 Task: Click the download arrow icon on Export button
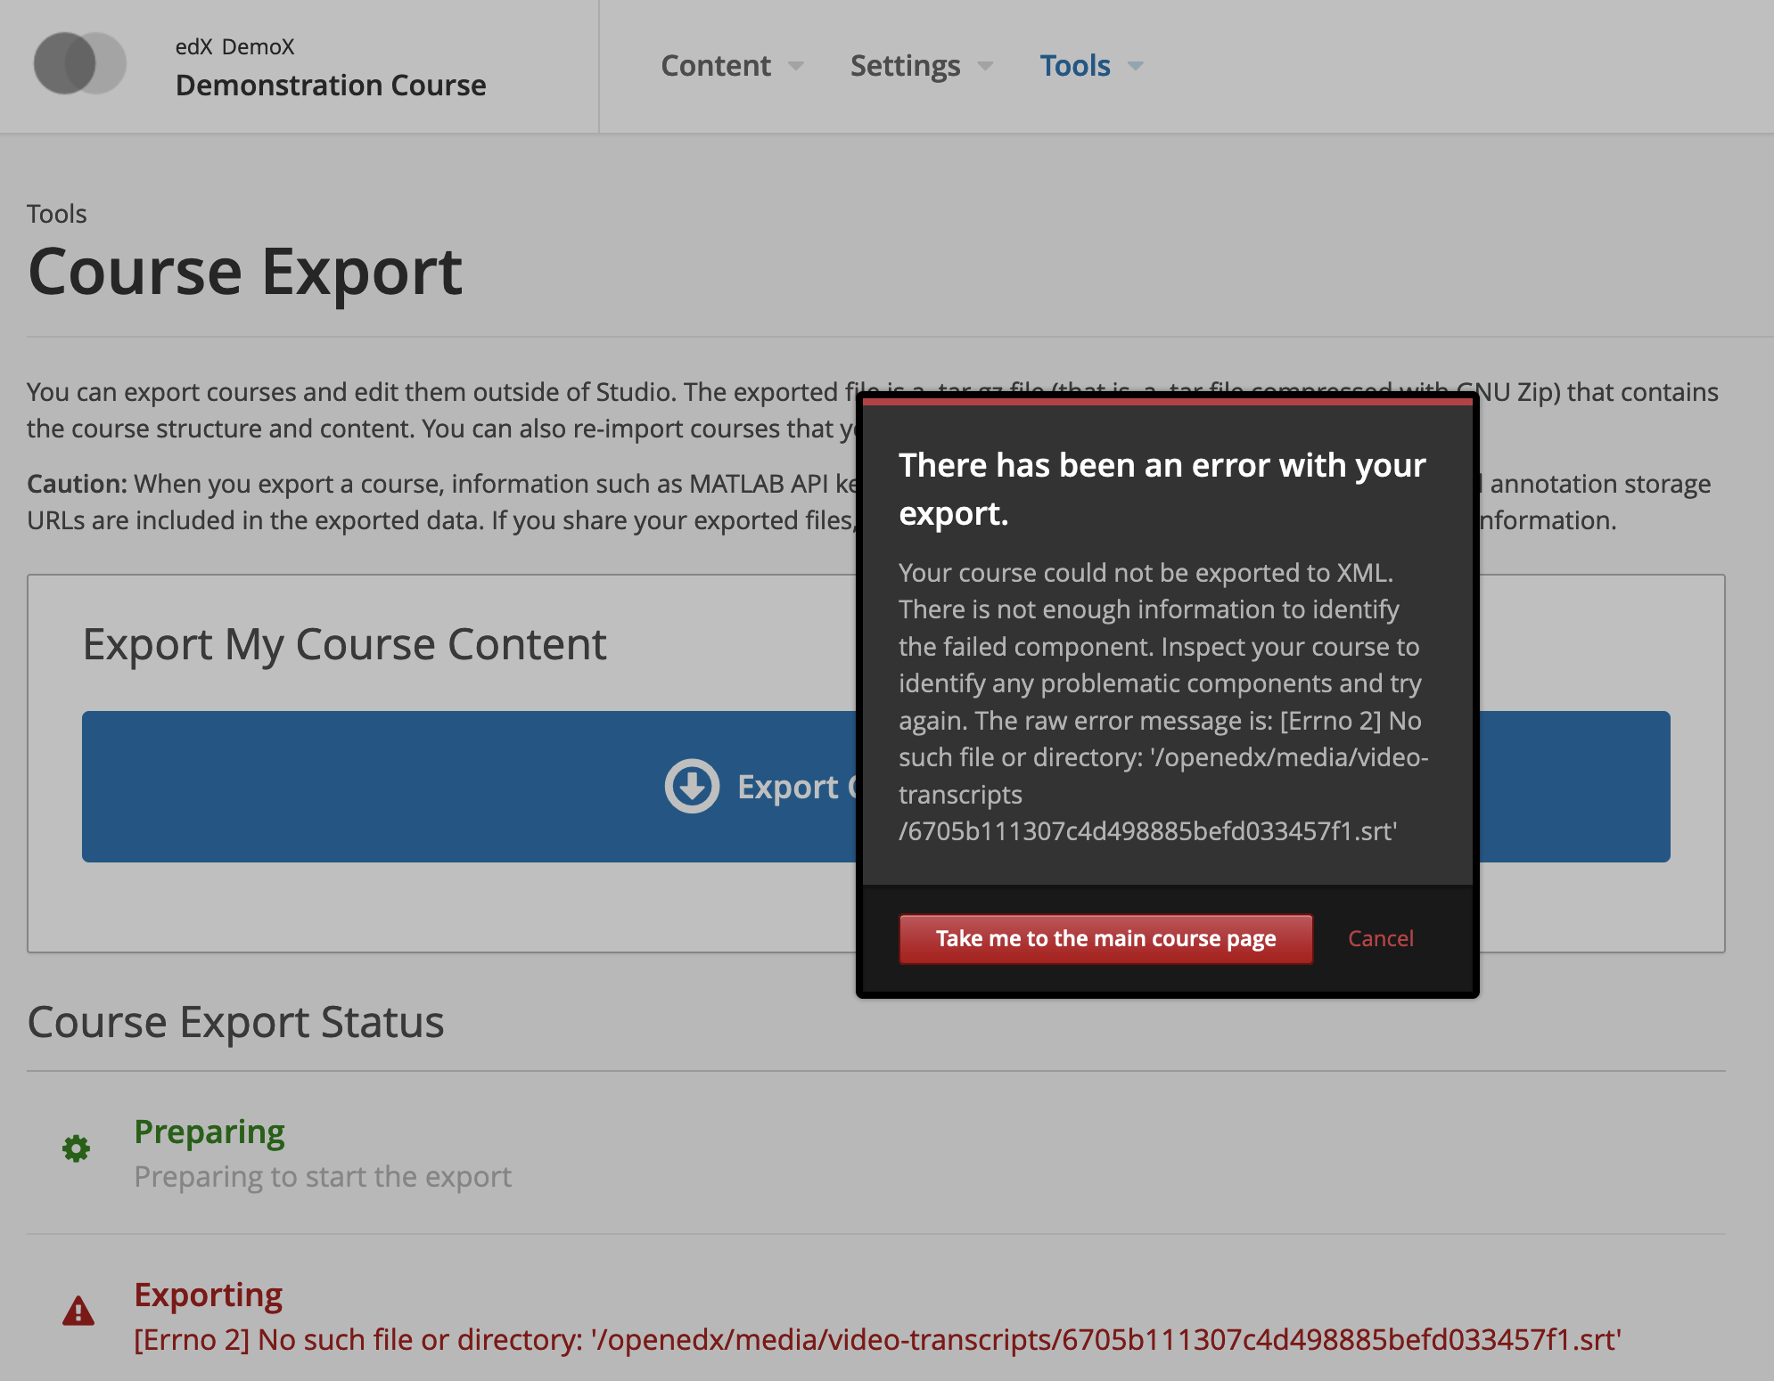point(692,786)
